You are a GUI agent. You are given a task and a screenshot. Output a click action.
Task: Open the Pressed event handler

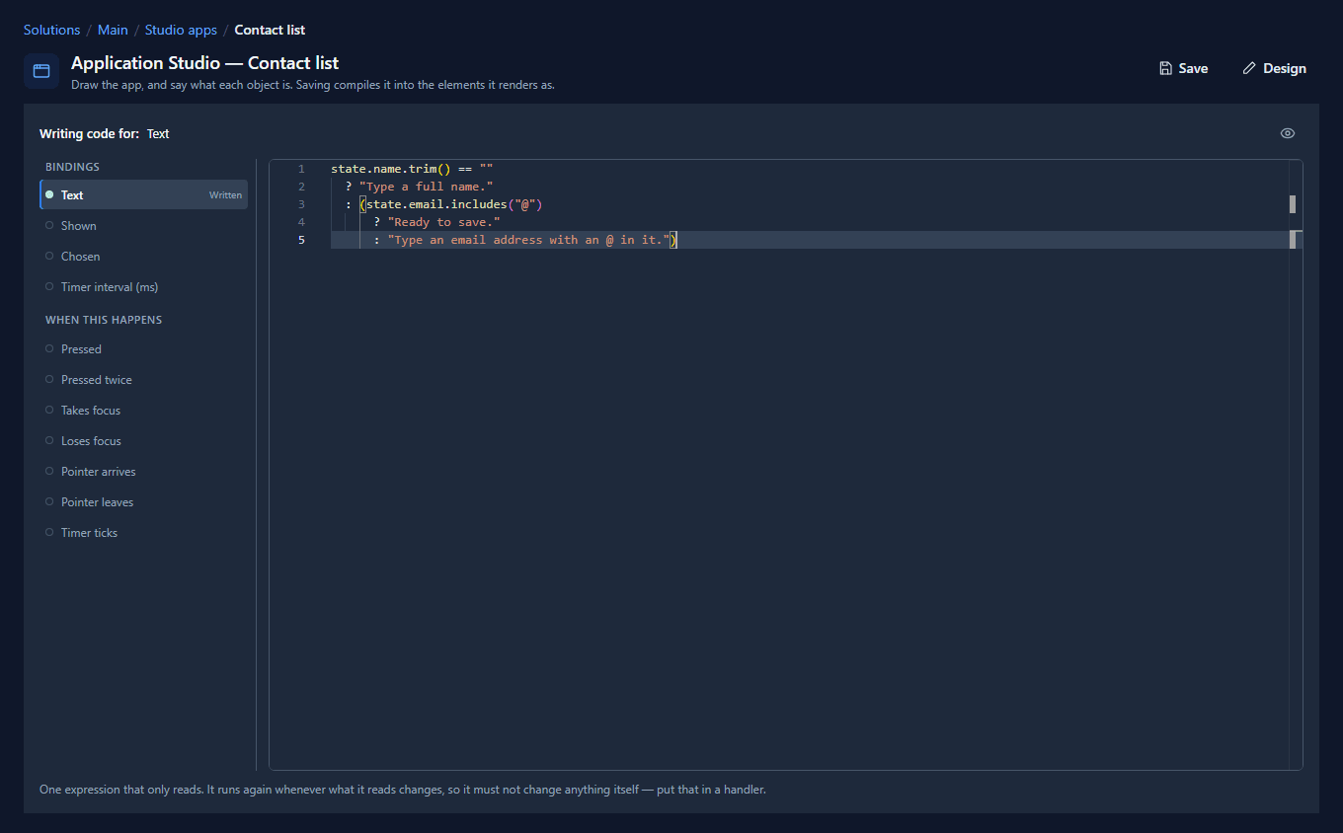pos(143,348)
